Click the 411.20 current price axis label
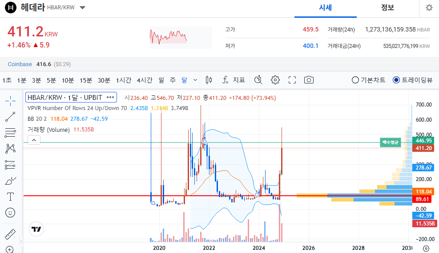 click(x=423, y=148)
